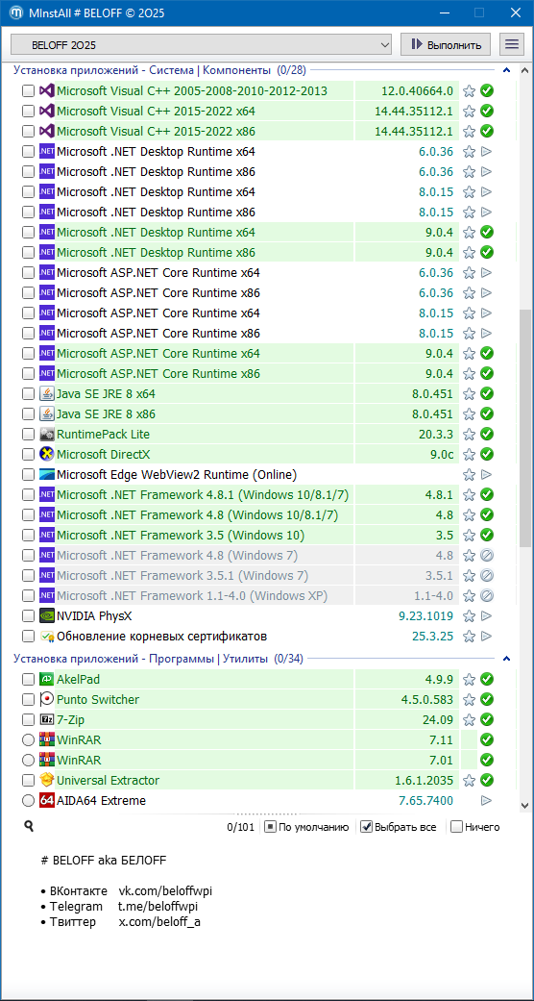Click the splitter grip above the status bar
Image resolution: width=534 pixels, height=1001 pixels.
click(x=267, y=815)
